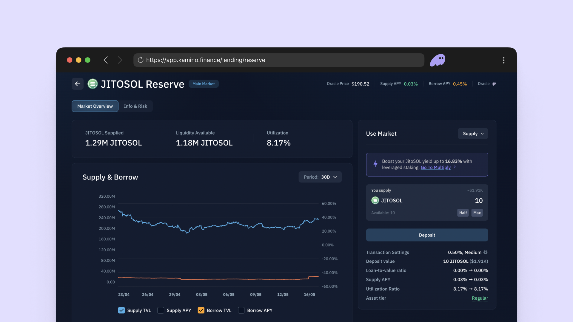Tick the Borrow APY checkbox
The image size is (573, 322).
point(241,310)
